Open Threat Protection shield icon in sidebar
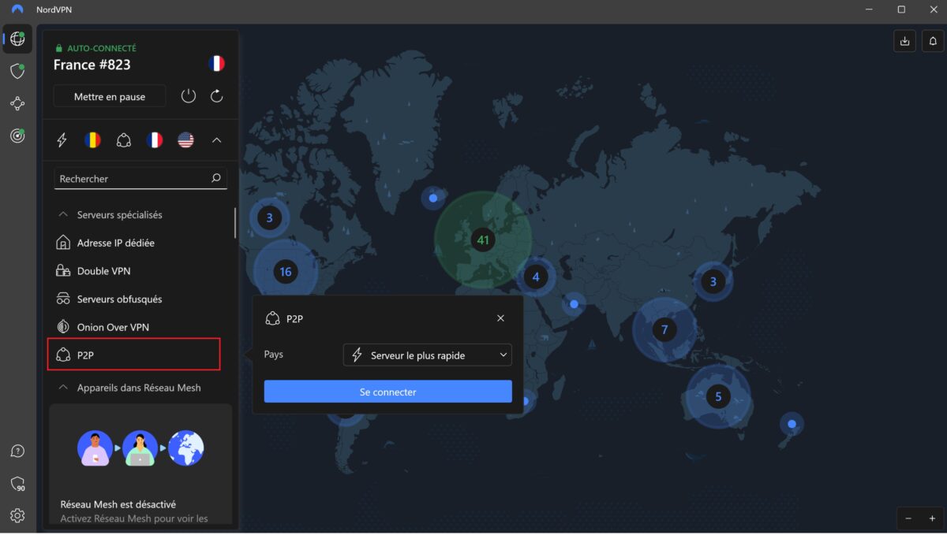The image size is (947, 535). click(x=17, y=71)
